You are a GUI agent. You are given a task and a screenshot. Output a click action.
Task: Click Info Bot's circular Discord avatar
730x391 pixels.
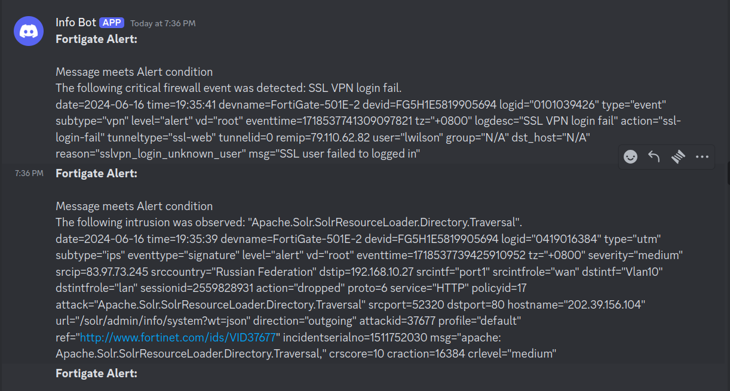tap(28, 30)
